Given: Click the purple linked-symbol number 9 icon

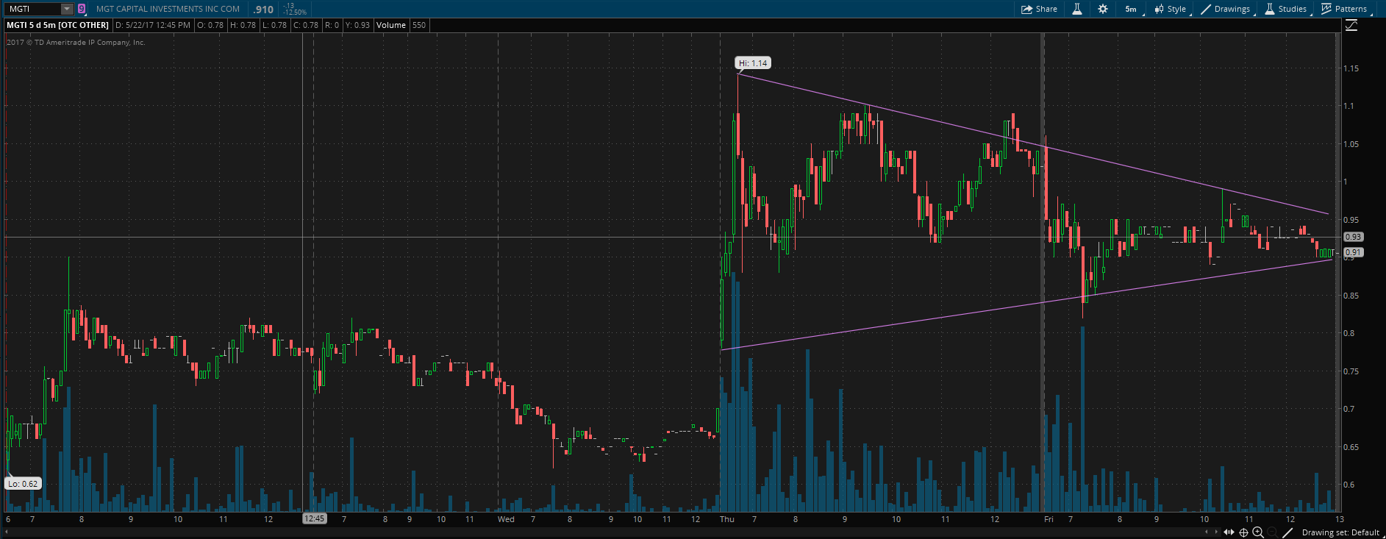Looking at the screenshot, I should pos(82,9).
